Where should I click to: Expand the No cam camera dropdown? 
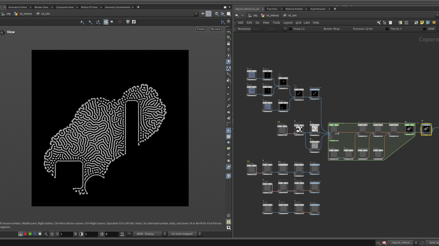(x=216, y=29)
